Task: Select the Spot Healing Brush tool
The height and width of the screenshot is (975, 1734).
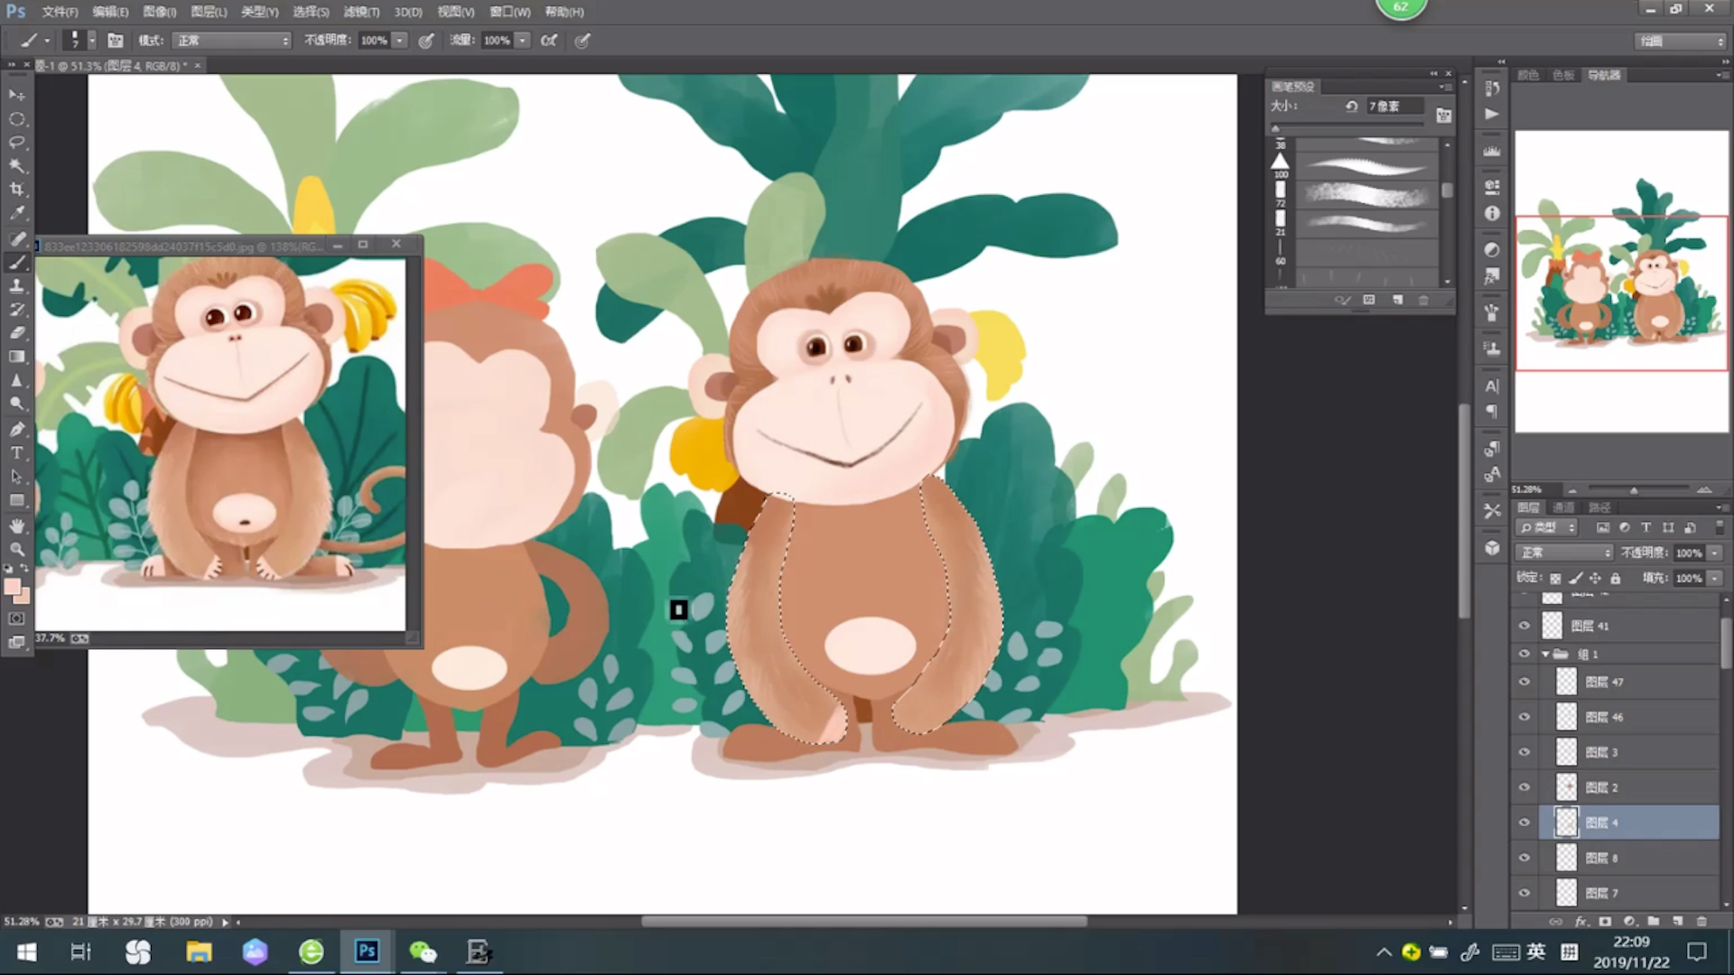Action: pyautogui.click(x=16, y=238)
